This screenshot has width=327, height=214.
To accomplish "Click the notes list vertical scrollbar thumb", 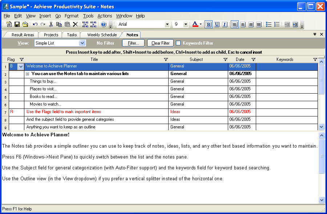I will point(322,79).
